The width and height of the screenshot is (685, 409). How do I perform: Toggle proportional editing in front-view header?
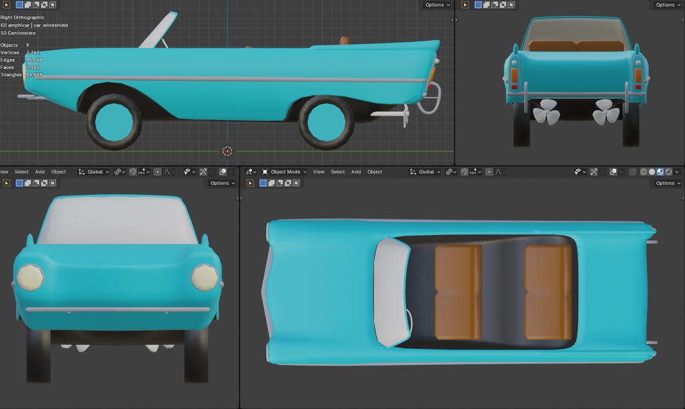click(158, 172)
